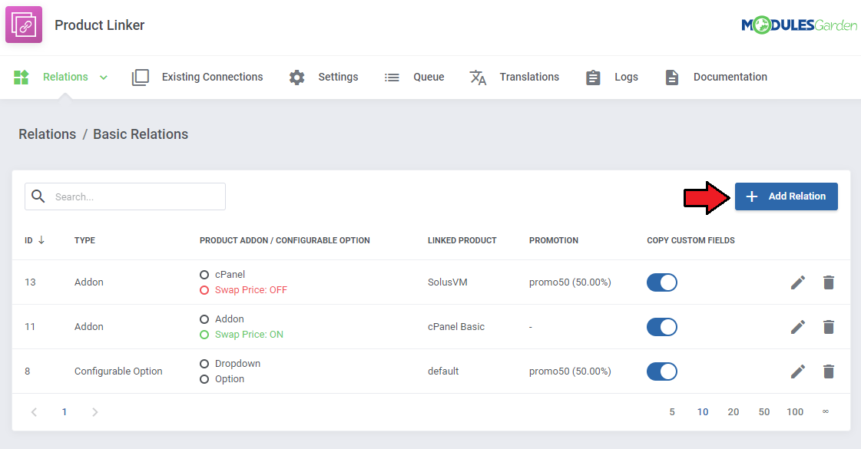Click in the Search input field
Viewport: 861px width, 449px height.
click(x=125, y=196)
